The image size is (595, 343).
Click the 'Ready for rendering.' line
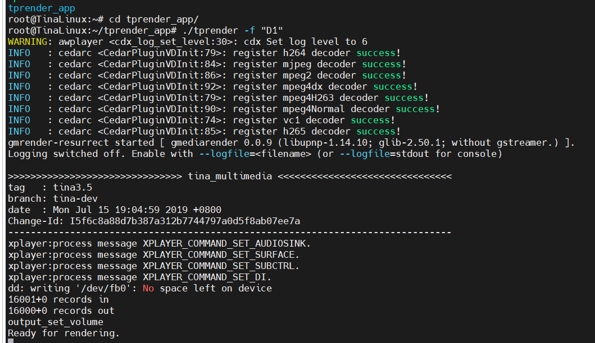click(x=63, y=333)
